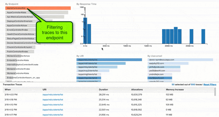Open the 3/19 4:17 PM trace URI link
219x117 pixels.
[x=53, y=115]
